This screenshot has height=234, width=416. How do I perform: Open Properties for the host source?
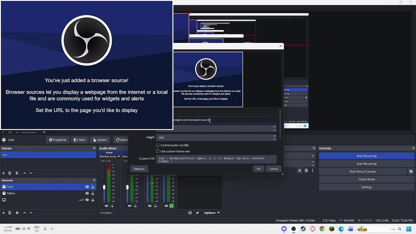coord(58,140)
